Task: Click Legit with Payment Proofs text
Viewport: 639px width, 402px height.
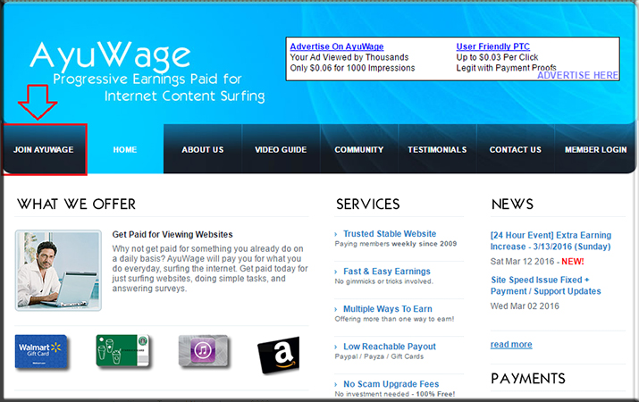Action: coord(506,68)
